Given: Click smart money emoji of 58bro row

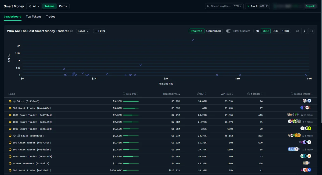Looking at the screenshot, I should (10, 101).
